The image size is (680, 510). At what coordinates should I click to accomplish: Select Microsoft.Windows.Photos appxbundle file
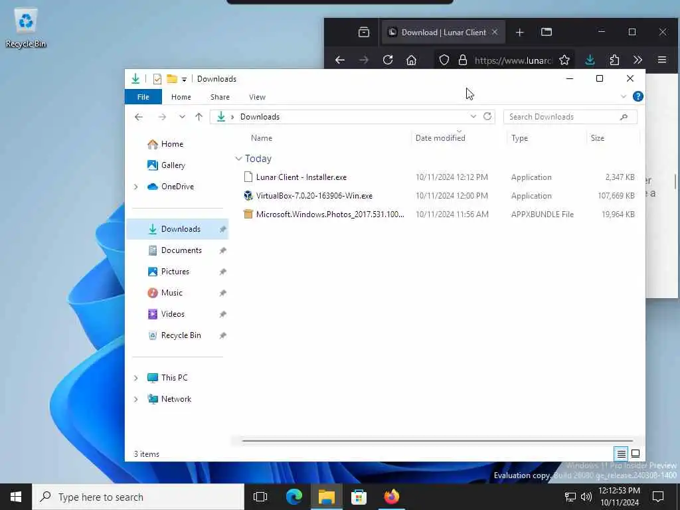[329, 214]
